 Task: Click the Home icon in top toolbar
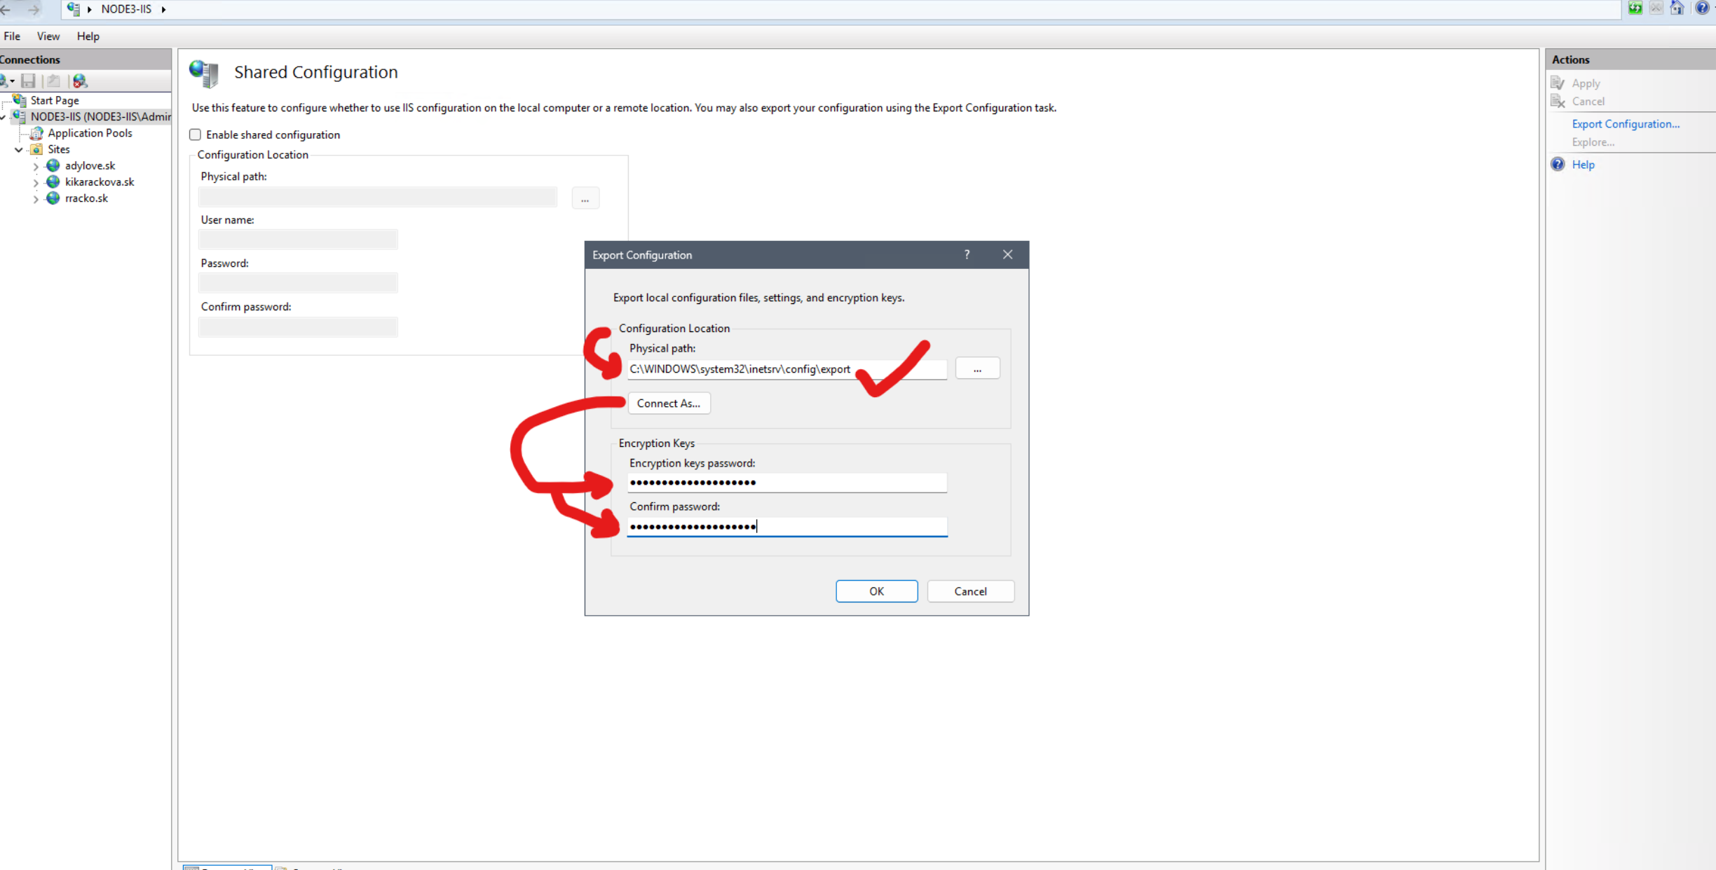pos(1676,8)
